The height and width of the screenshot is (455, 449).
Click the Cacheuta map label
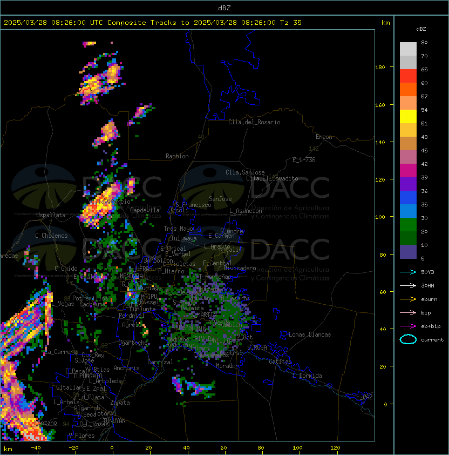pos(92,304)
